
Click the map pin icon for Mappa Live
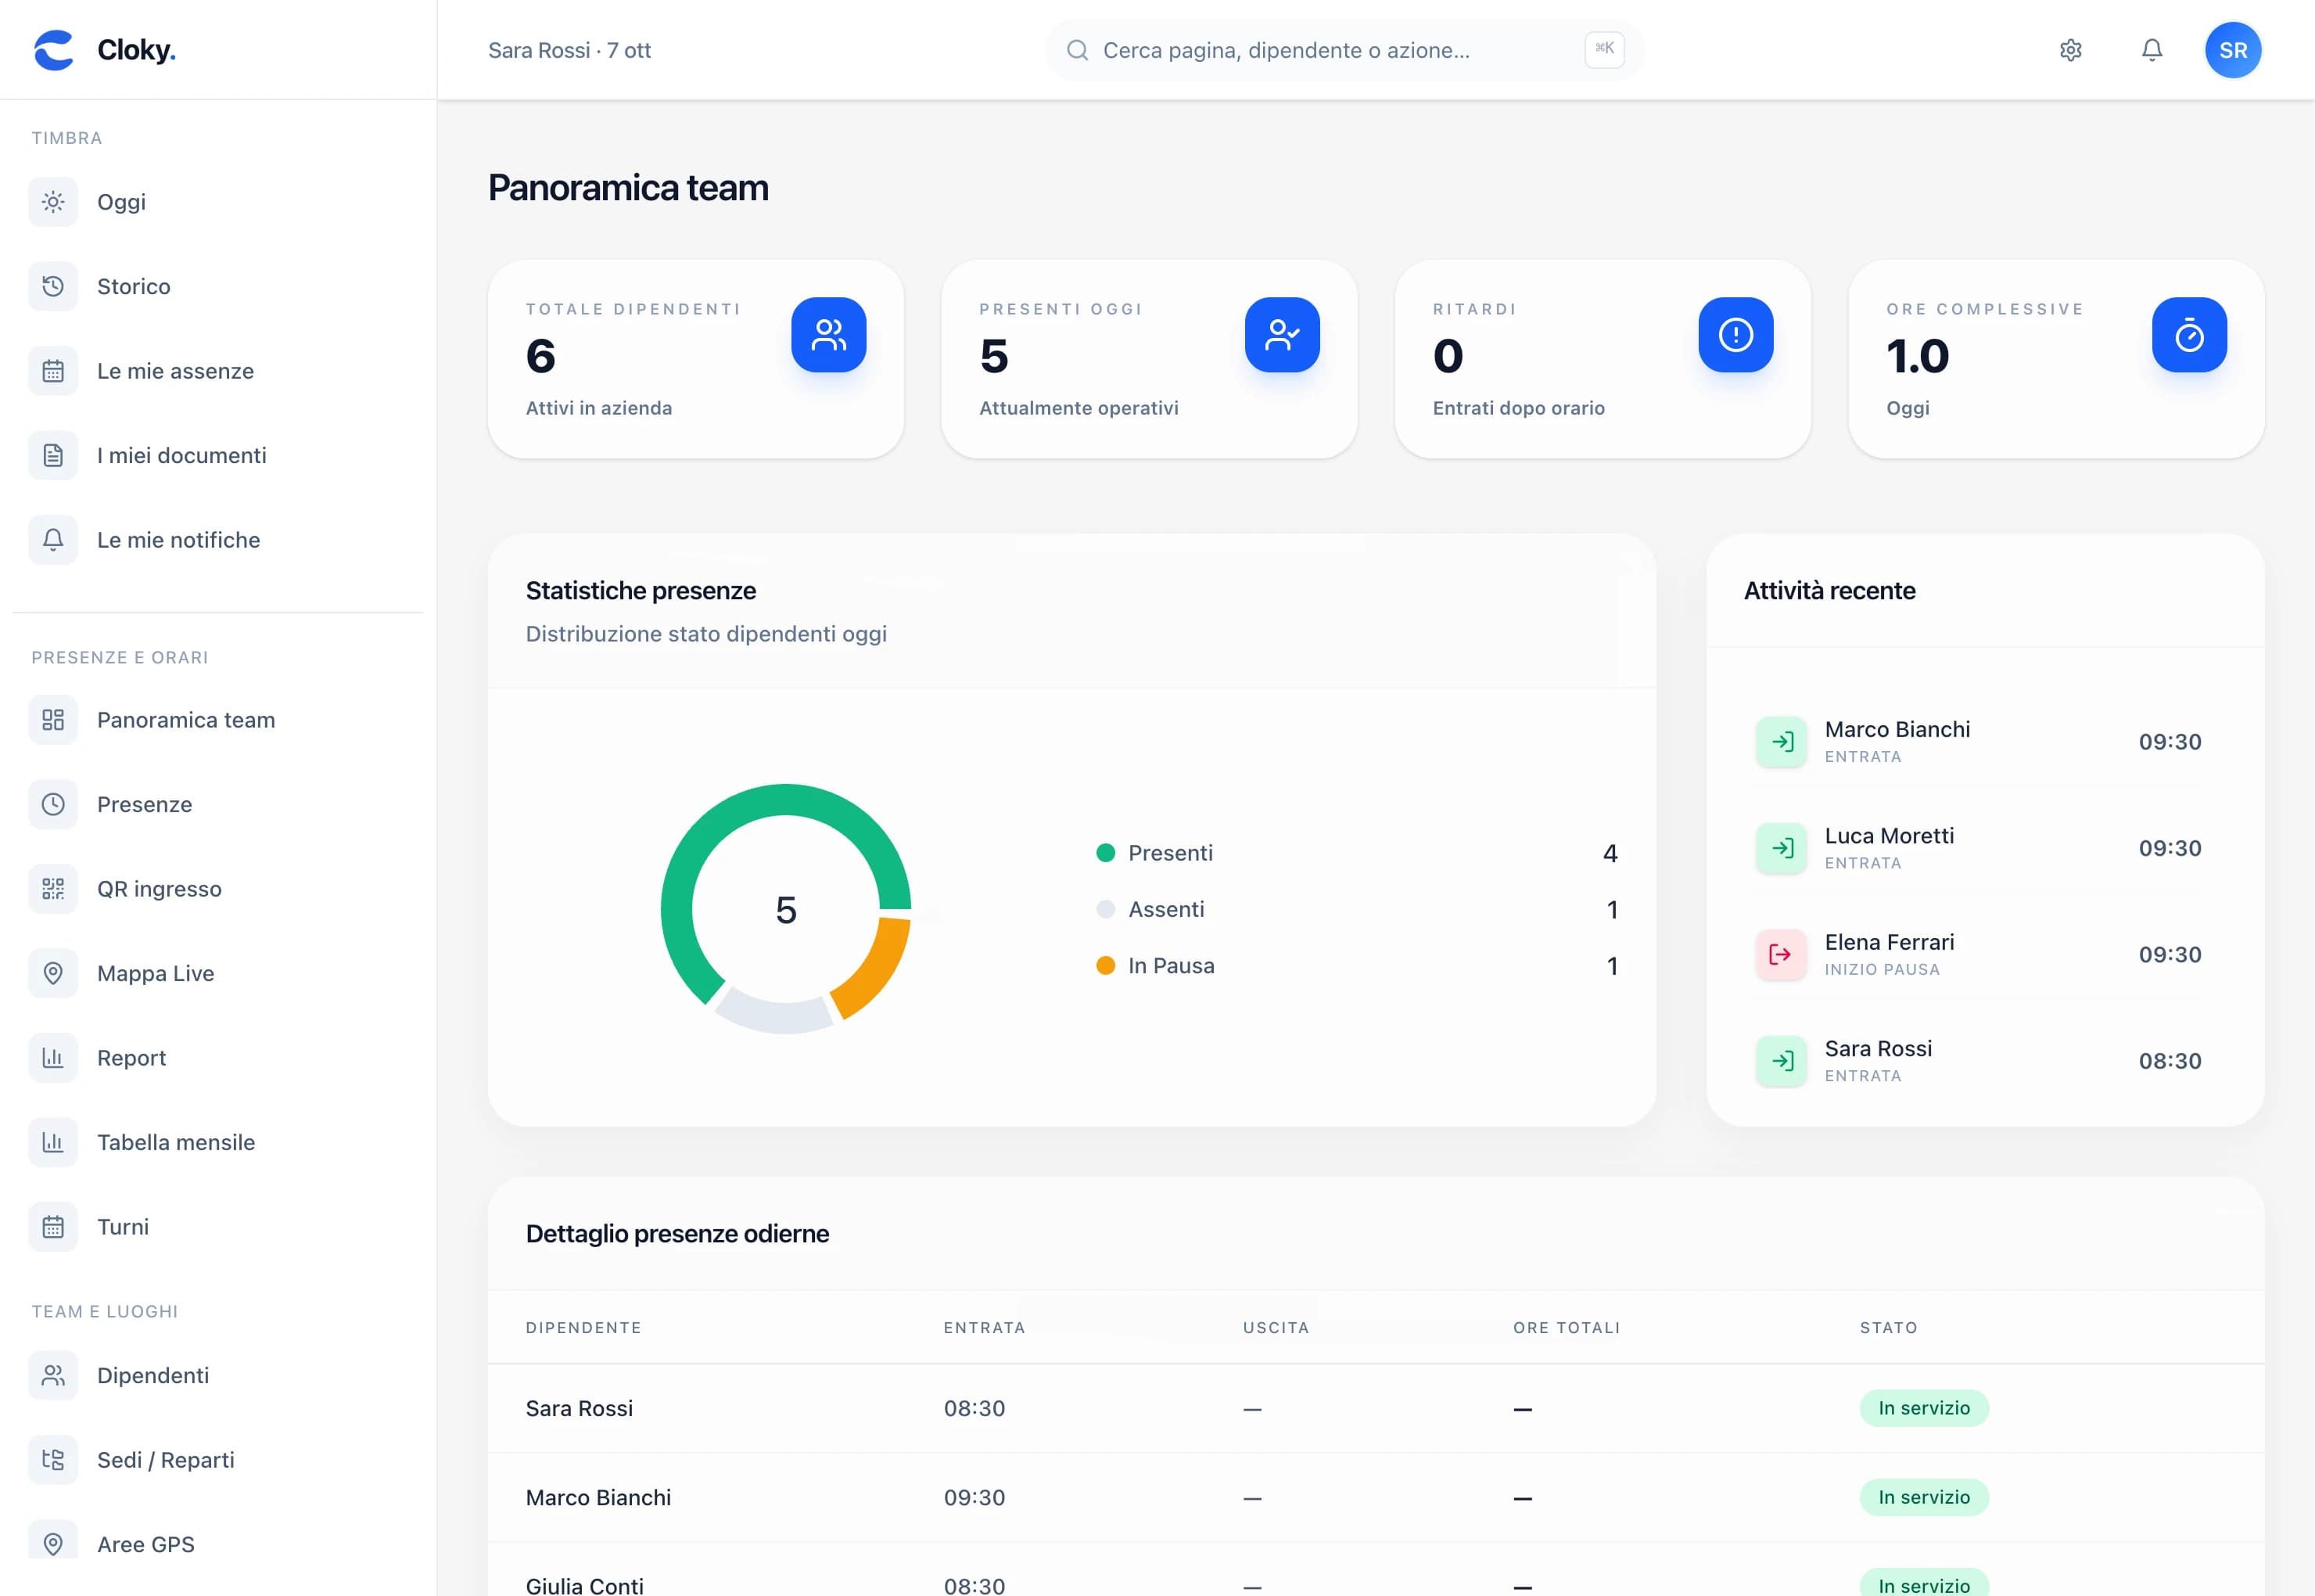pyautogui.click(x=53, y=974)
